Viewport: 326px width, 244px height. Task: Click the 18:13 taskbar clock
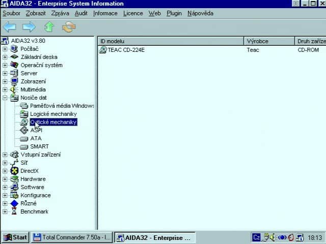(x=315, y=237)
